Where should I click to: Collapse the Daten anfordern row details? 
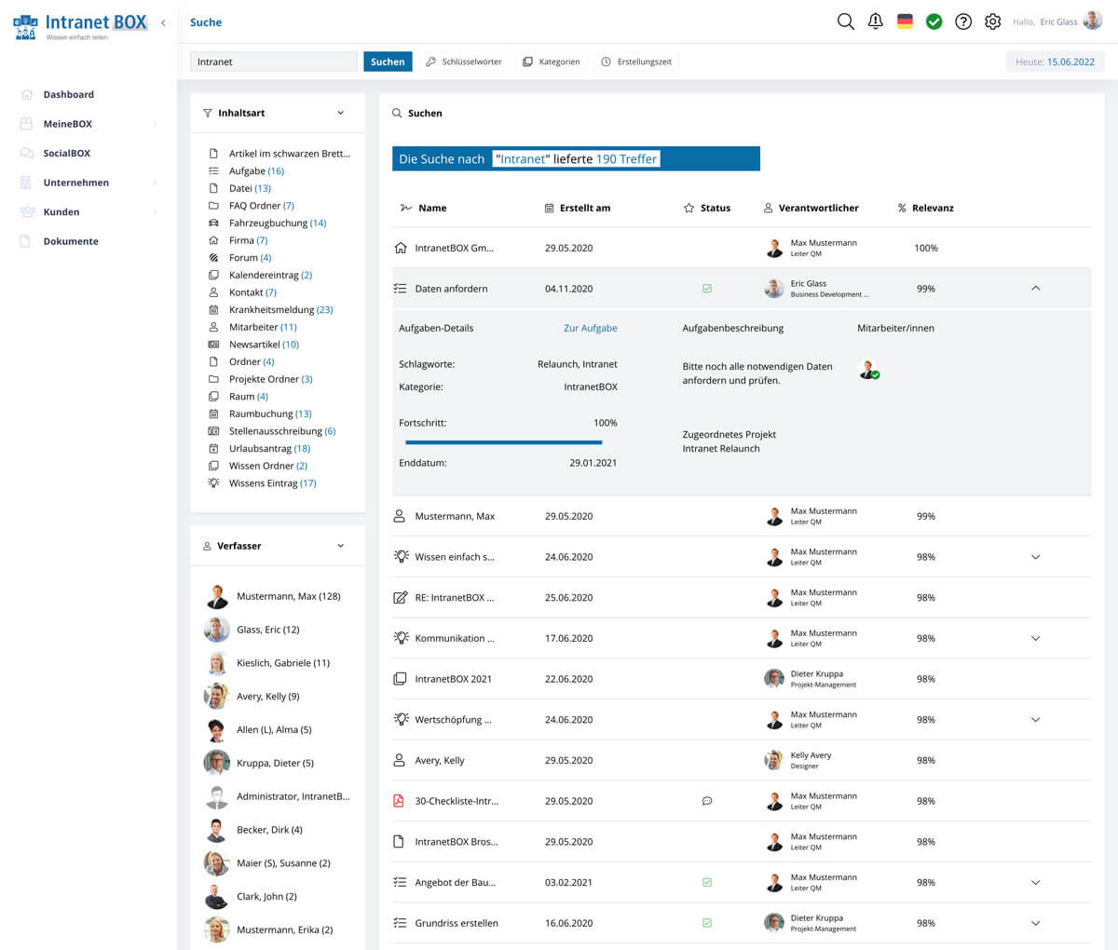pyautogui.click(x=1036, y=289)
